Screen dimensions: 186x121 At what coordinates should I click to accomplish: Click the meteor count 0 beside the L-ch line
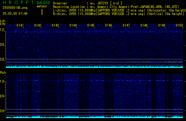[42, 11]
